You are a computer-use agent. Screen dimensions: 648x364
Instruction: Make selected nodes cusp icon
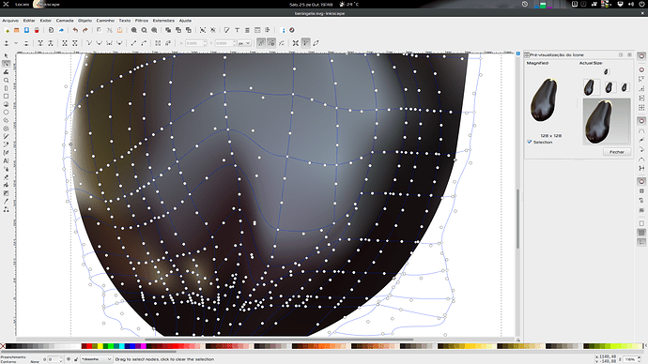coord(89,43)
